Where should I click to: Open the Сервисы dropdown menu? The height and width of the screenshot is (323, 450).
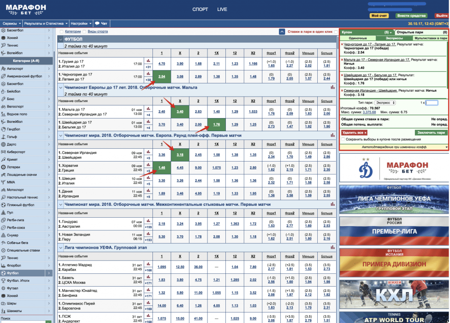(x=11, y=23)
